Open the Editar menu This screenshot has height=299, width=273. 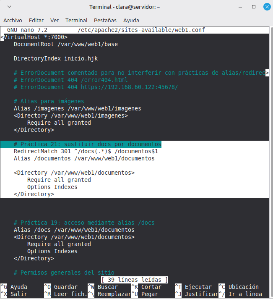tap(36, 20)
